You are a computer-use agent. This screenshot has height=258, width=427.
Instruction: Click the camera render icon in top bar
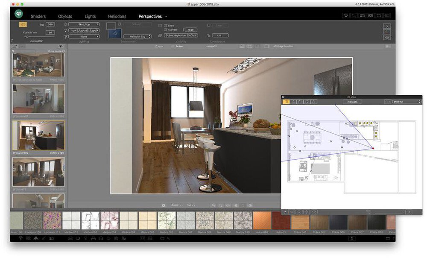click(370, 16)
